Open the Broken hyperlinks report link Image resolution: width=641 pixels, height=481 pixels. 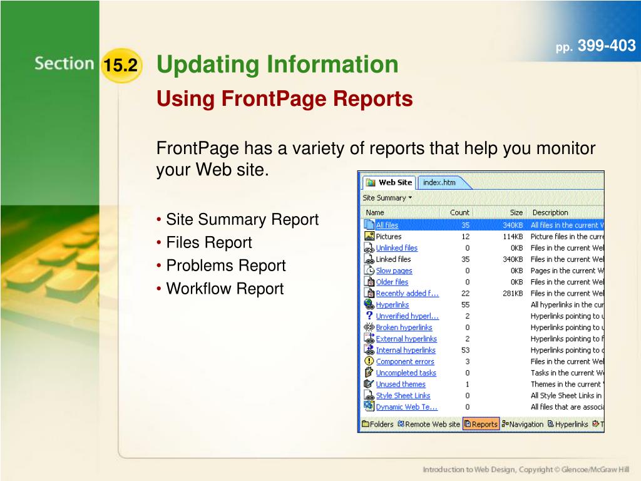(x=404, y=327)
